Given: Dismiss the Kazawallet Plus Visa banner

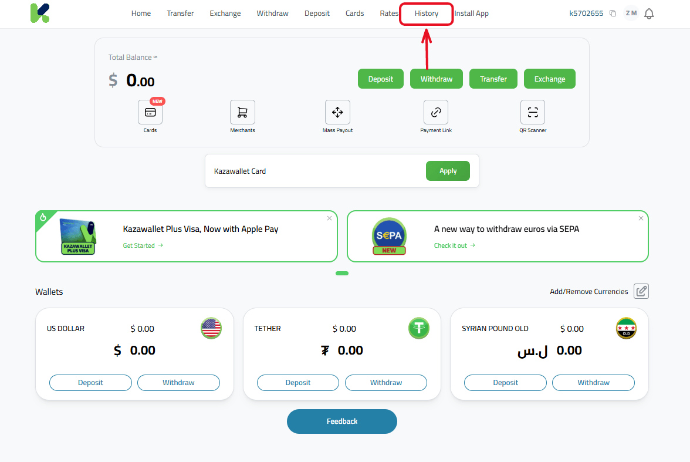Looking at the screenshot, I should [329, 218].
